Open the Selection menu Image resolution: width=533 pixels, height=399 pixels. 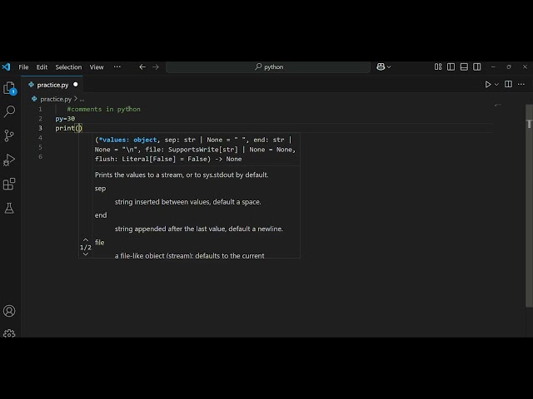point(68,66)
